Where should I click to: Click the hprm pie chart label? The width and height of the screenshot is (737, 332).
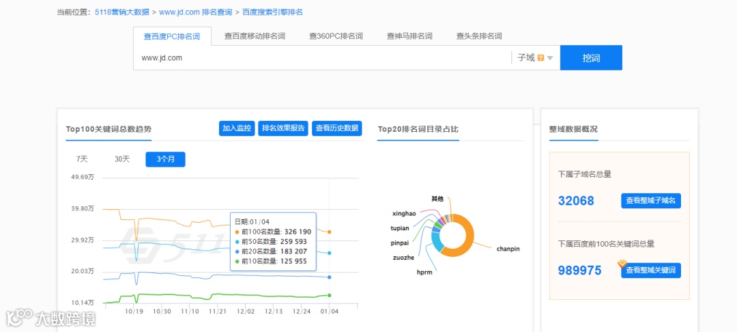424,272
